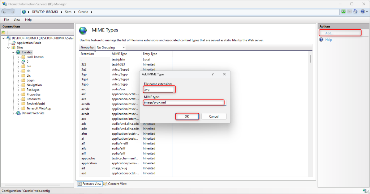Click the green refresh icon in address bar
Screen dimensions: 370x194
343,12
